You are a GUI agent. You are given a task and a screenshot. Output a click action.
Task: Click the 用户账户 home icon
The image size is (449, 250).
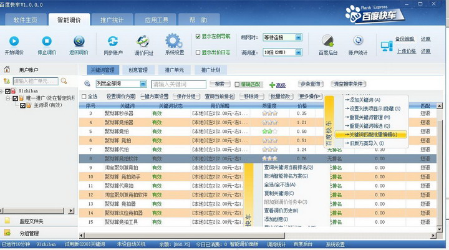click(x=7, y=69)
